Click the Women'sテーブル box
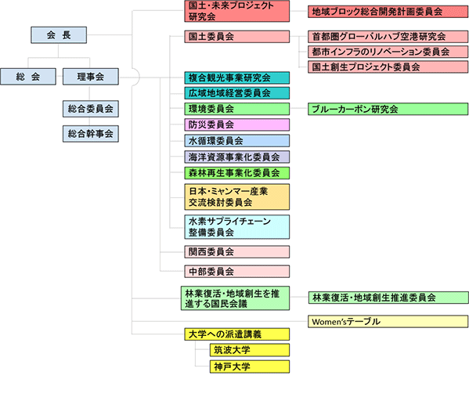 pyautogui.click(x=388, y=322)
